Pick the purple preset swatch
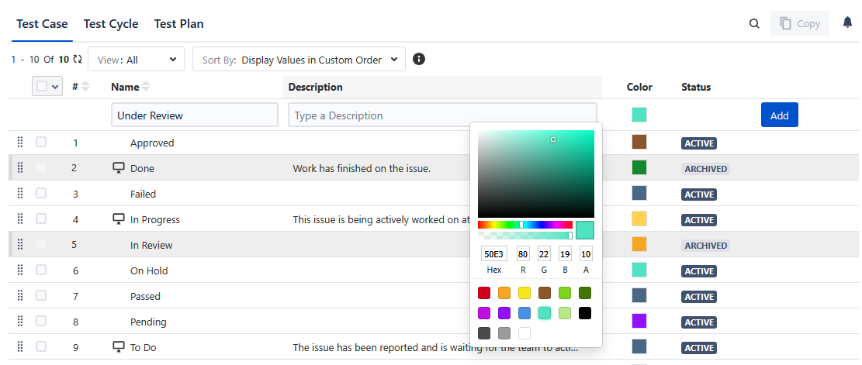 504,313
